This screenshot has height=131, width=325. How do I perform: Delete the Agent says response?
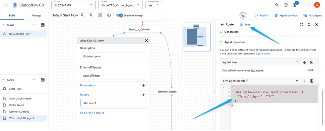pos(312,62)
